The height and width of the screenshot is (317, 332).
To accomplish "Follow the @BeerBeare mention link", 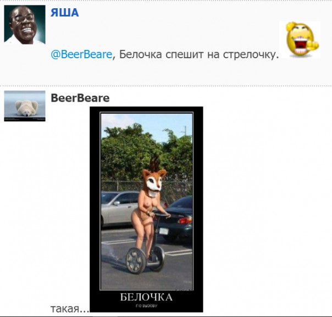I will (81, 54).
